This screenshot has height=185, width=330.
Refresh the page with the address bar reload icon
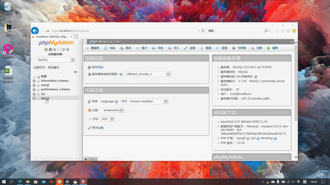click(x=203, y=31)
